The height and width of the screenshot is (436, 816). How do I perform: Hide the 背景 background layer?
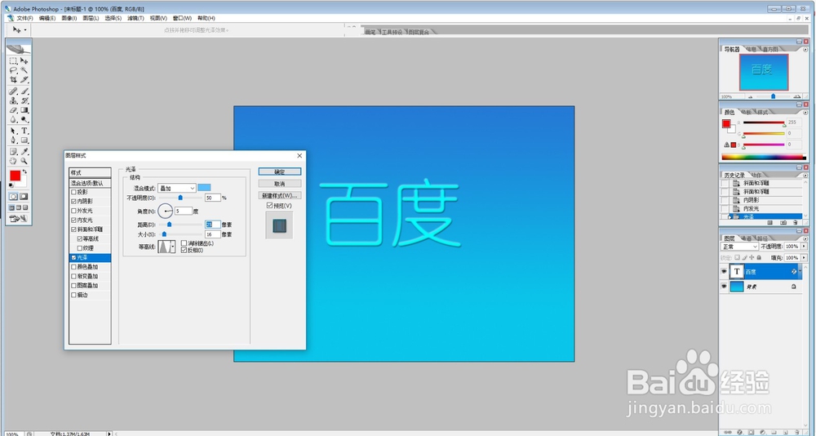pyautogui.click(x=723, y=287)
